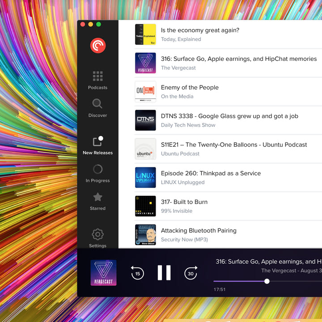Click "Today, Explained" podcast name

181,39
